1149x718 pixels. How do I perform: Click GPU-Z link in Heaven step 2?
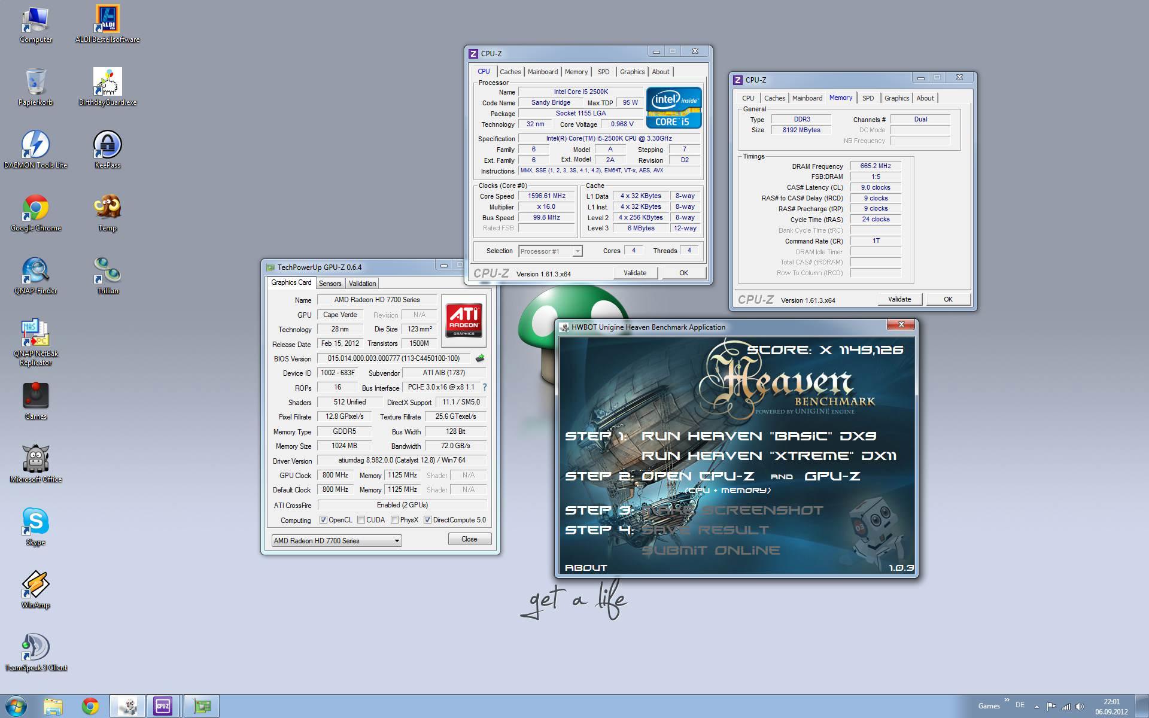[x=832, y=476]
